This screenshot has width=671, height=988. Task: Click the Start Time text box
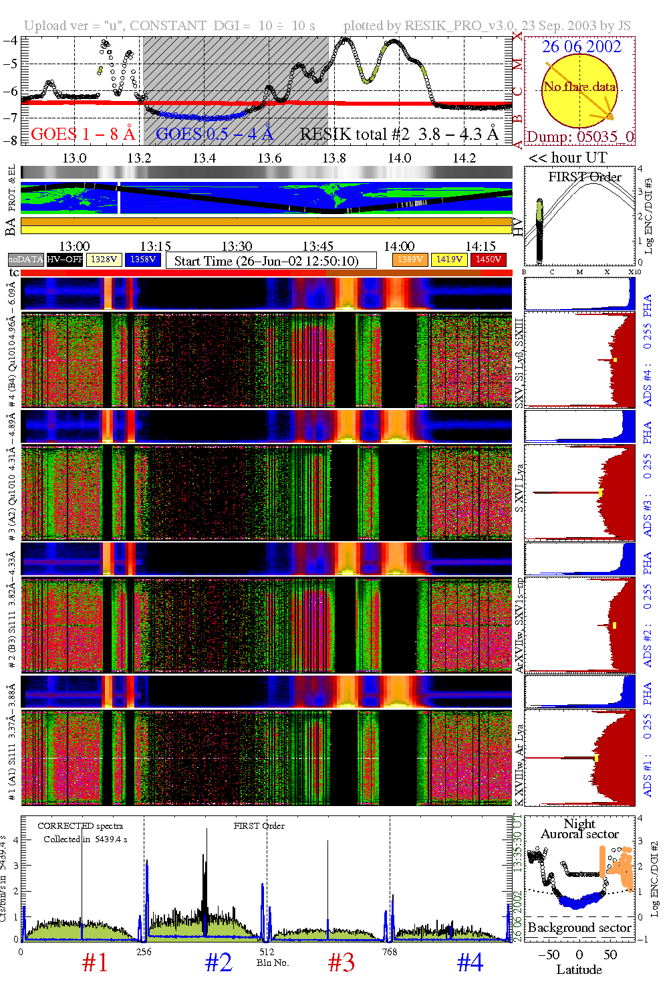(266, 261)
